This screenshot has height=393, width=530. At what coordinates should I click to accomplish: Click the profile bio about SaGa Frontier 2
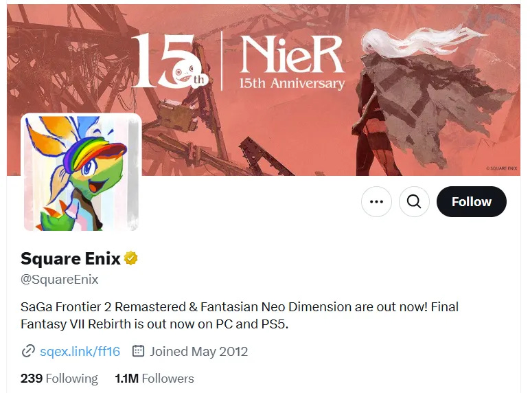click(x=240, y=315)
